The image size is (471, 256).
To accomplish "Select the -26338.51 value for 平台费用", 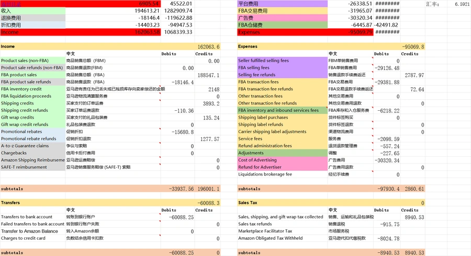I will [x=360, y=4].
